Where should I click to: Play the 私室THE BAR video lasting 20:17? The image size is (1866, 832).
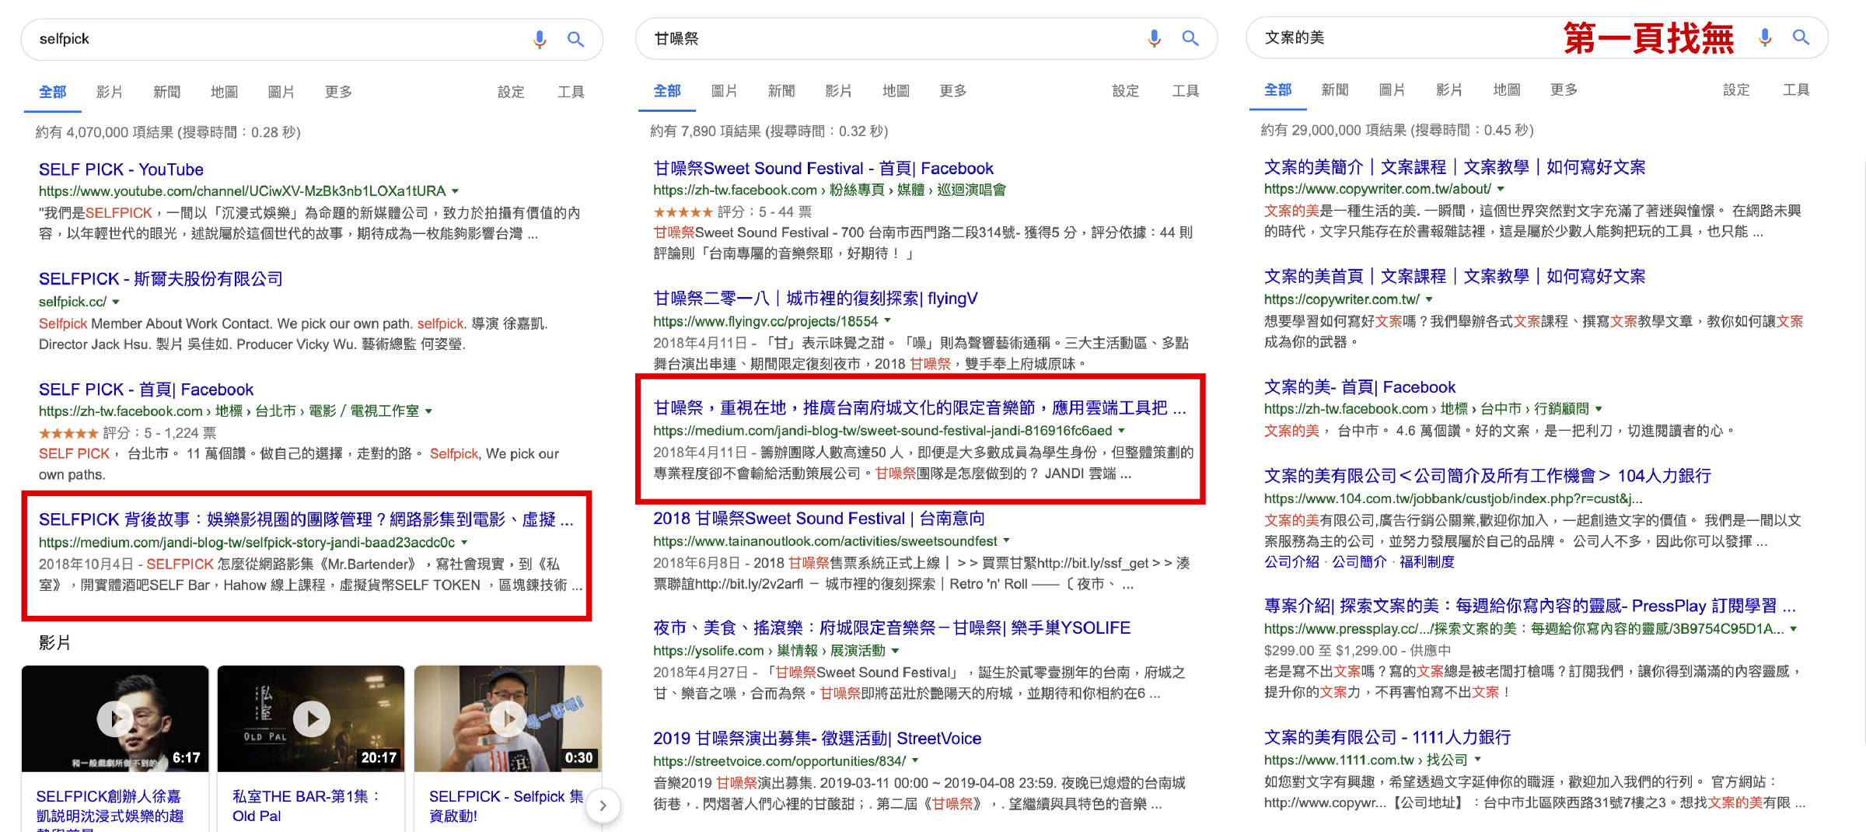312,718
